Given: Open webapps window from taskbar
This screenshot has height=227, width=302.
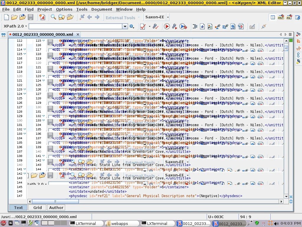Looking at the screenshot, I should (x=122, y=223).
